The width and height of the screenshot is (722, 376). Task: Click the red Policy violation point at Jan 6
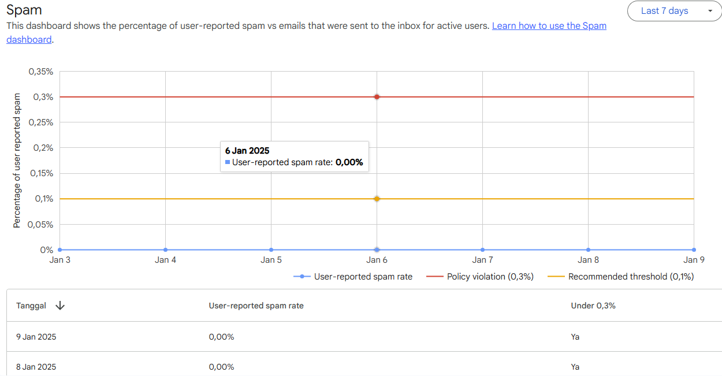[x=377, y=97]
